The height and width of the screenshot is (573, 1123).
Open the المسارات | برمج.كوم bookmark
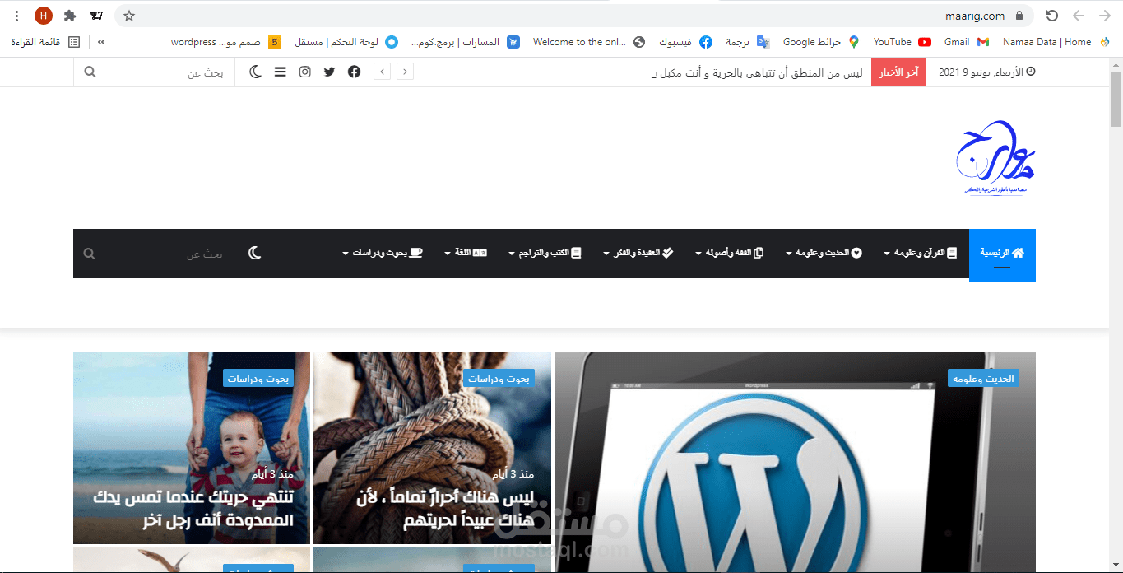[x=465, y=42]
